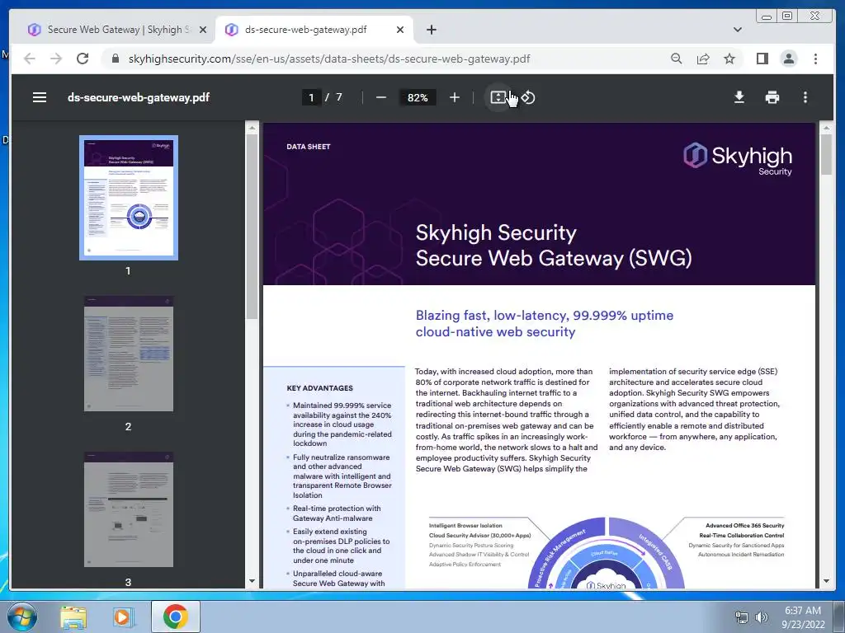Viewport: 845px width, 633px height.
Task: Click the total pages number 7
Action: [x=339, y=97]
